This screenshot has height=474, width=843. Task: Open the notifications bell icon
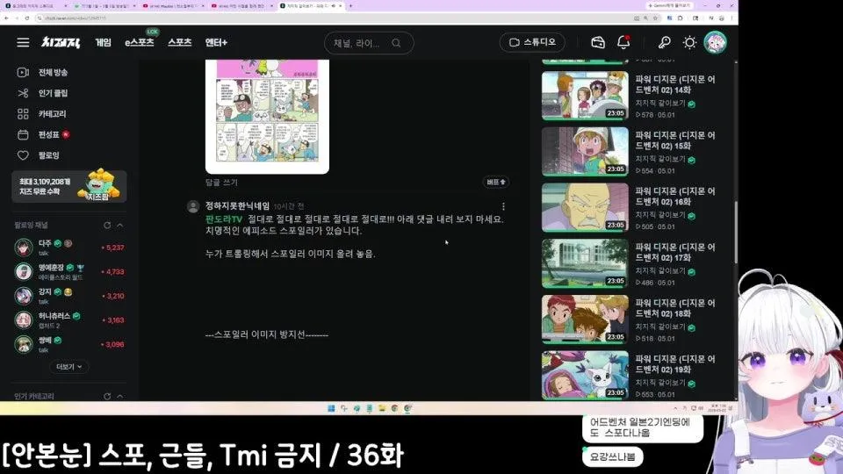point(623,42)
